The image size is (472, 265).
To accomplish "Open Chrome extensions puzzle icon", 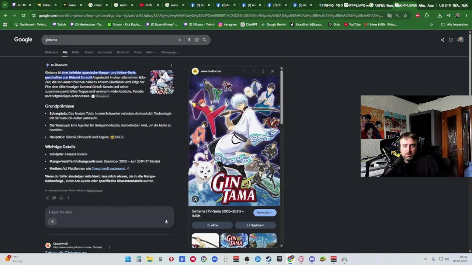I will point(427,15).
